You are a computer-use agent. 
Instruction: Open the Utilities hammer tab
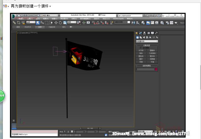(156, 33)
